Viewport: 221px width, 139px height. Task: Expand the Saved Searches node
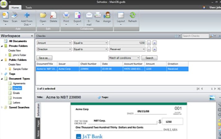[2, 107]
